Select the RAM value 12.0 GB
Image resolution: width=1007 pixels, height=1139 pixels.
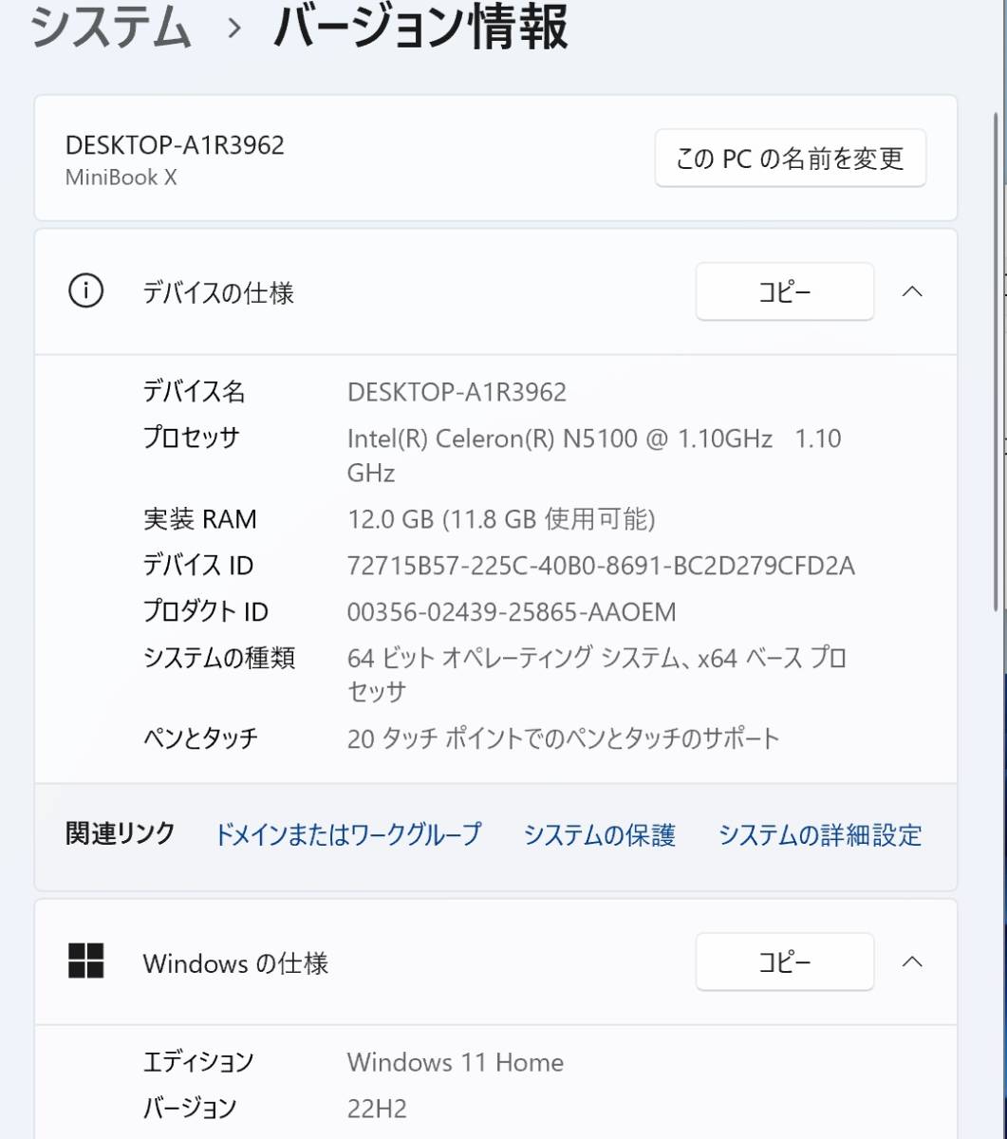coord(501,519)
